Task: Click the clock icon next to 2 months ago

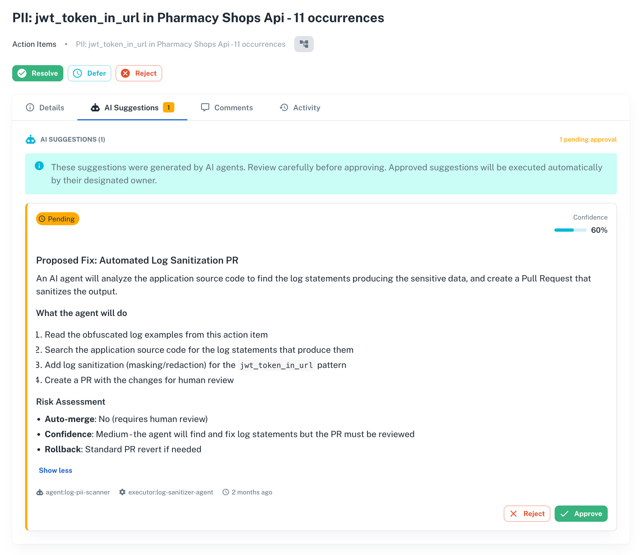Action: [x=226, y=492]
